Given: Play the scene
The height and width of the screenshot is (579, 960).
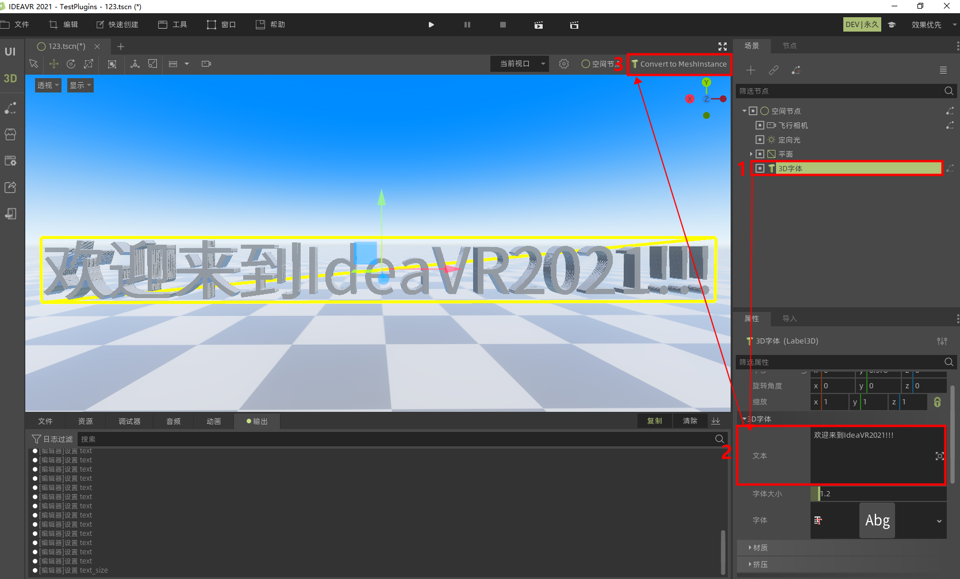Looking at the screenshot, I should (431, 25).
